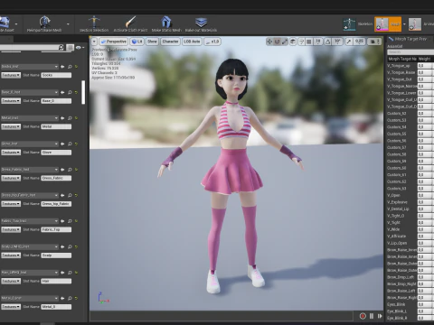Screen dimensions: 434x325
Task: Click the details property matrix grid icon
Action: point(70,47)
